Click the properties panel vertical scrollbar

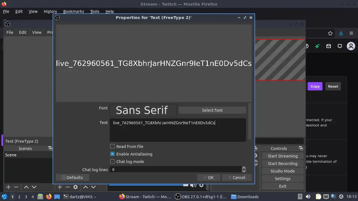[x=249, y=121]
